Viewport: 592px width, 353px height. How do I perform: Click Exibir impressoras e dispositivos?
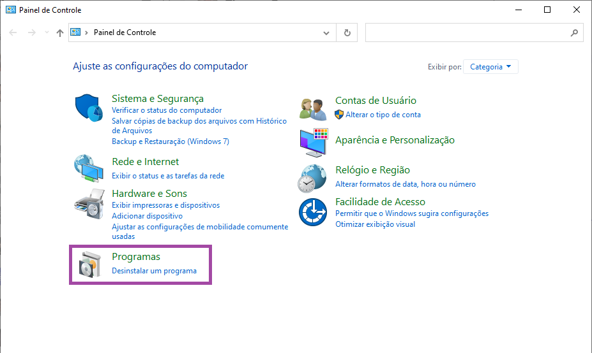166,205
